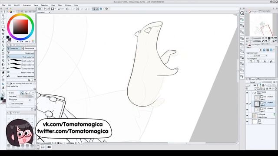
Task: Select the Connect vector line sub tool
Action: coord(20,65)
